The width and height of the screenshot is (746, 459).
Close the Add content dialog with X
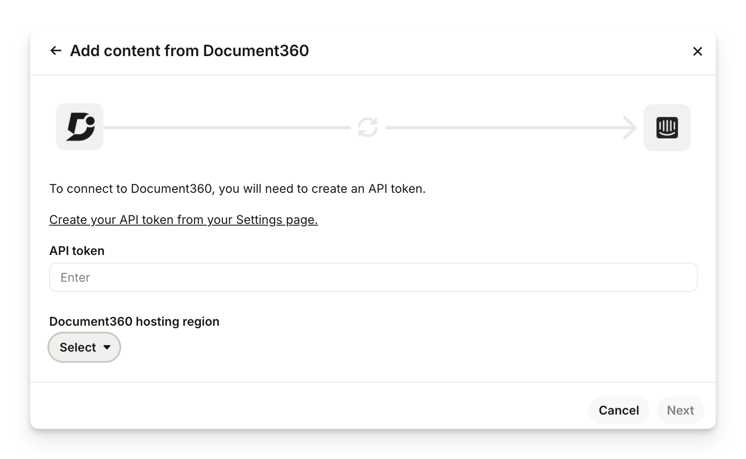697,51
